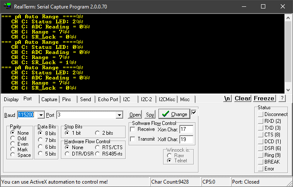This screenshot has width=293, height=187.
Task: Click the Port field showing 3
Action: (x=86, y=115)
